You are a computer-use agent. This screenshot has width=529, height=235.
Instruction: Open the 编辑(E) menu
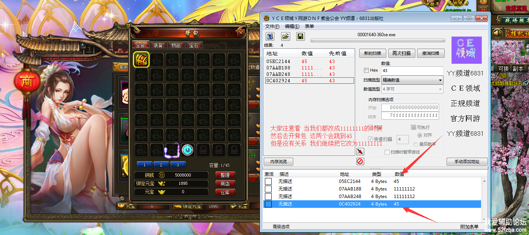click(292, 26)
